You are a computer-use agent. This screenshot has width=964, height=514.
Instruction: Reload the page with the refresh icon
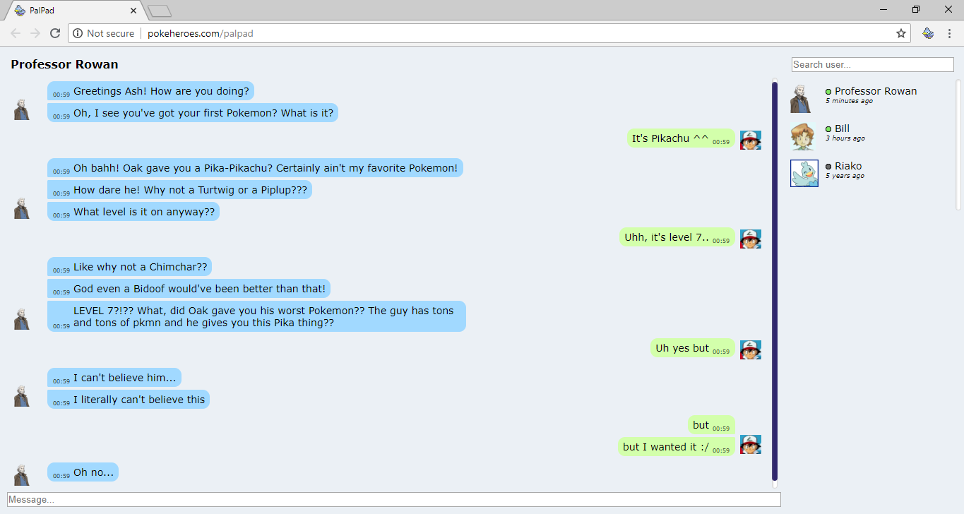coord(55,33)
